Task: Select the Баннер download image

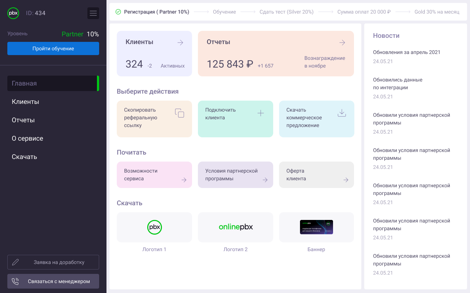Action: [x=316, y=227]
